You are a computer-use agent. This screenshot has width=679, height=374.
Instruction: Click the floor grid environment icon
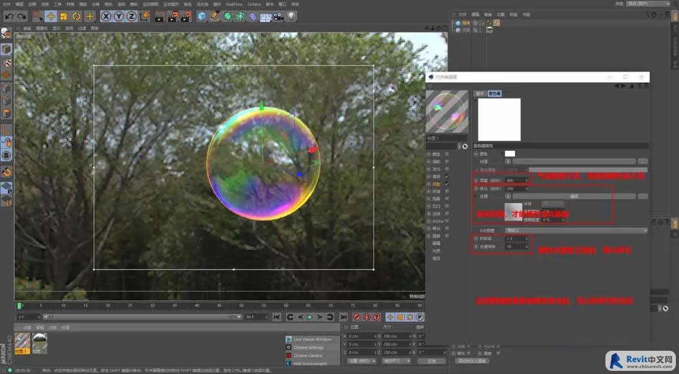(266, 16)
